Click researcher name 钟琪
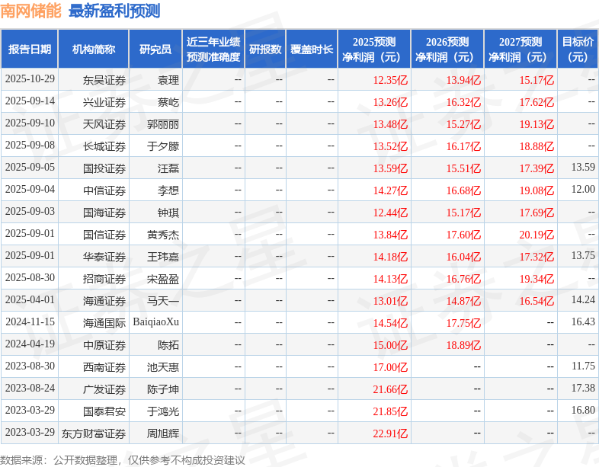 click(168, 213)
